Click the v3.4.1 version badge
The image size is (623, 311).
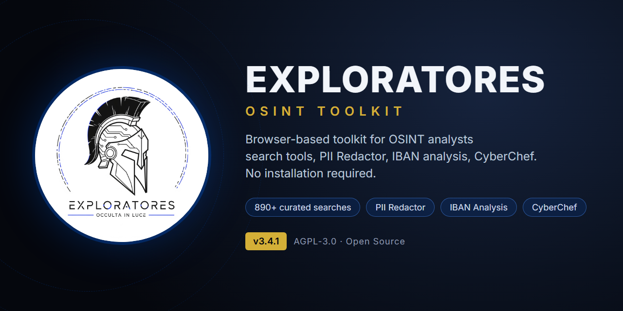(x=266, y=242)
